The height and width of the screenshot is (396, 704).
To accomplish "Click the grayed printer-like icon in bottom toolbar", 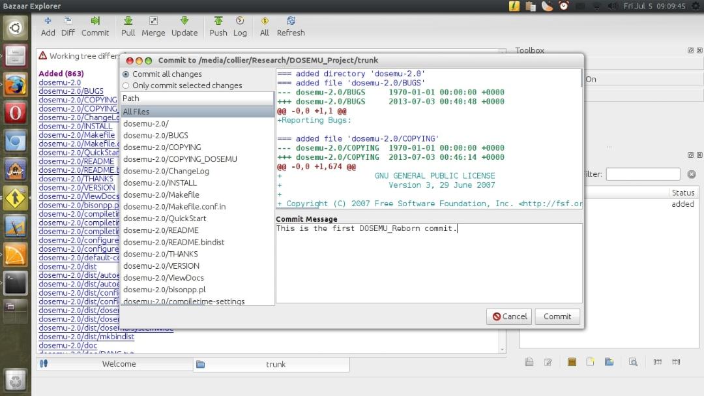I will pos(529,362).
